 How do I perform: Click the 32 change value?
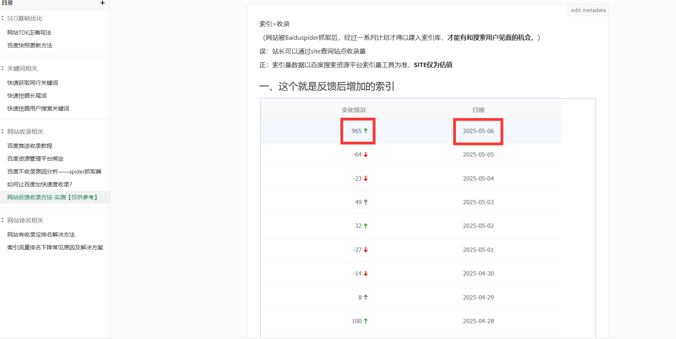pyautogui.click(x=358, y=226)
